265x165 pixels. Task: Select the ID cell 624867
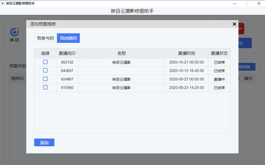click(67, 79)
